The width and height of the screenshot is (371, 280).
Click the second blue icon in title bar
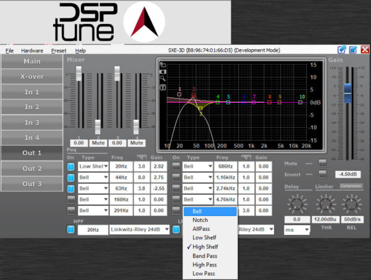click(x=353, y=50)
